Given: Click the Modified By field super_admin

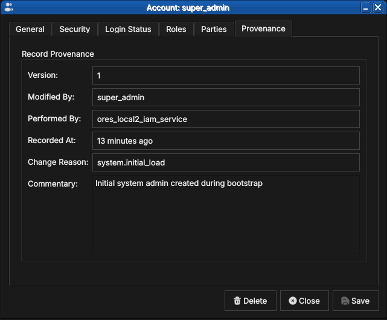Looking at the screenshot, I should point(226,97).
